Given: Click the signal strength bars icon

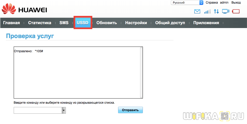Looking at the screenshot, I should pyautogui.click(x=207, y=11).
